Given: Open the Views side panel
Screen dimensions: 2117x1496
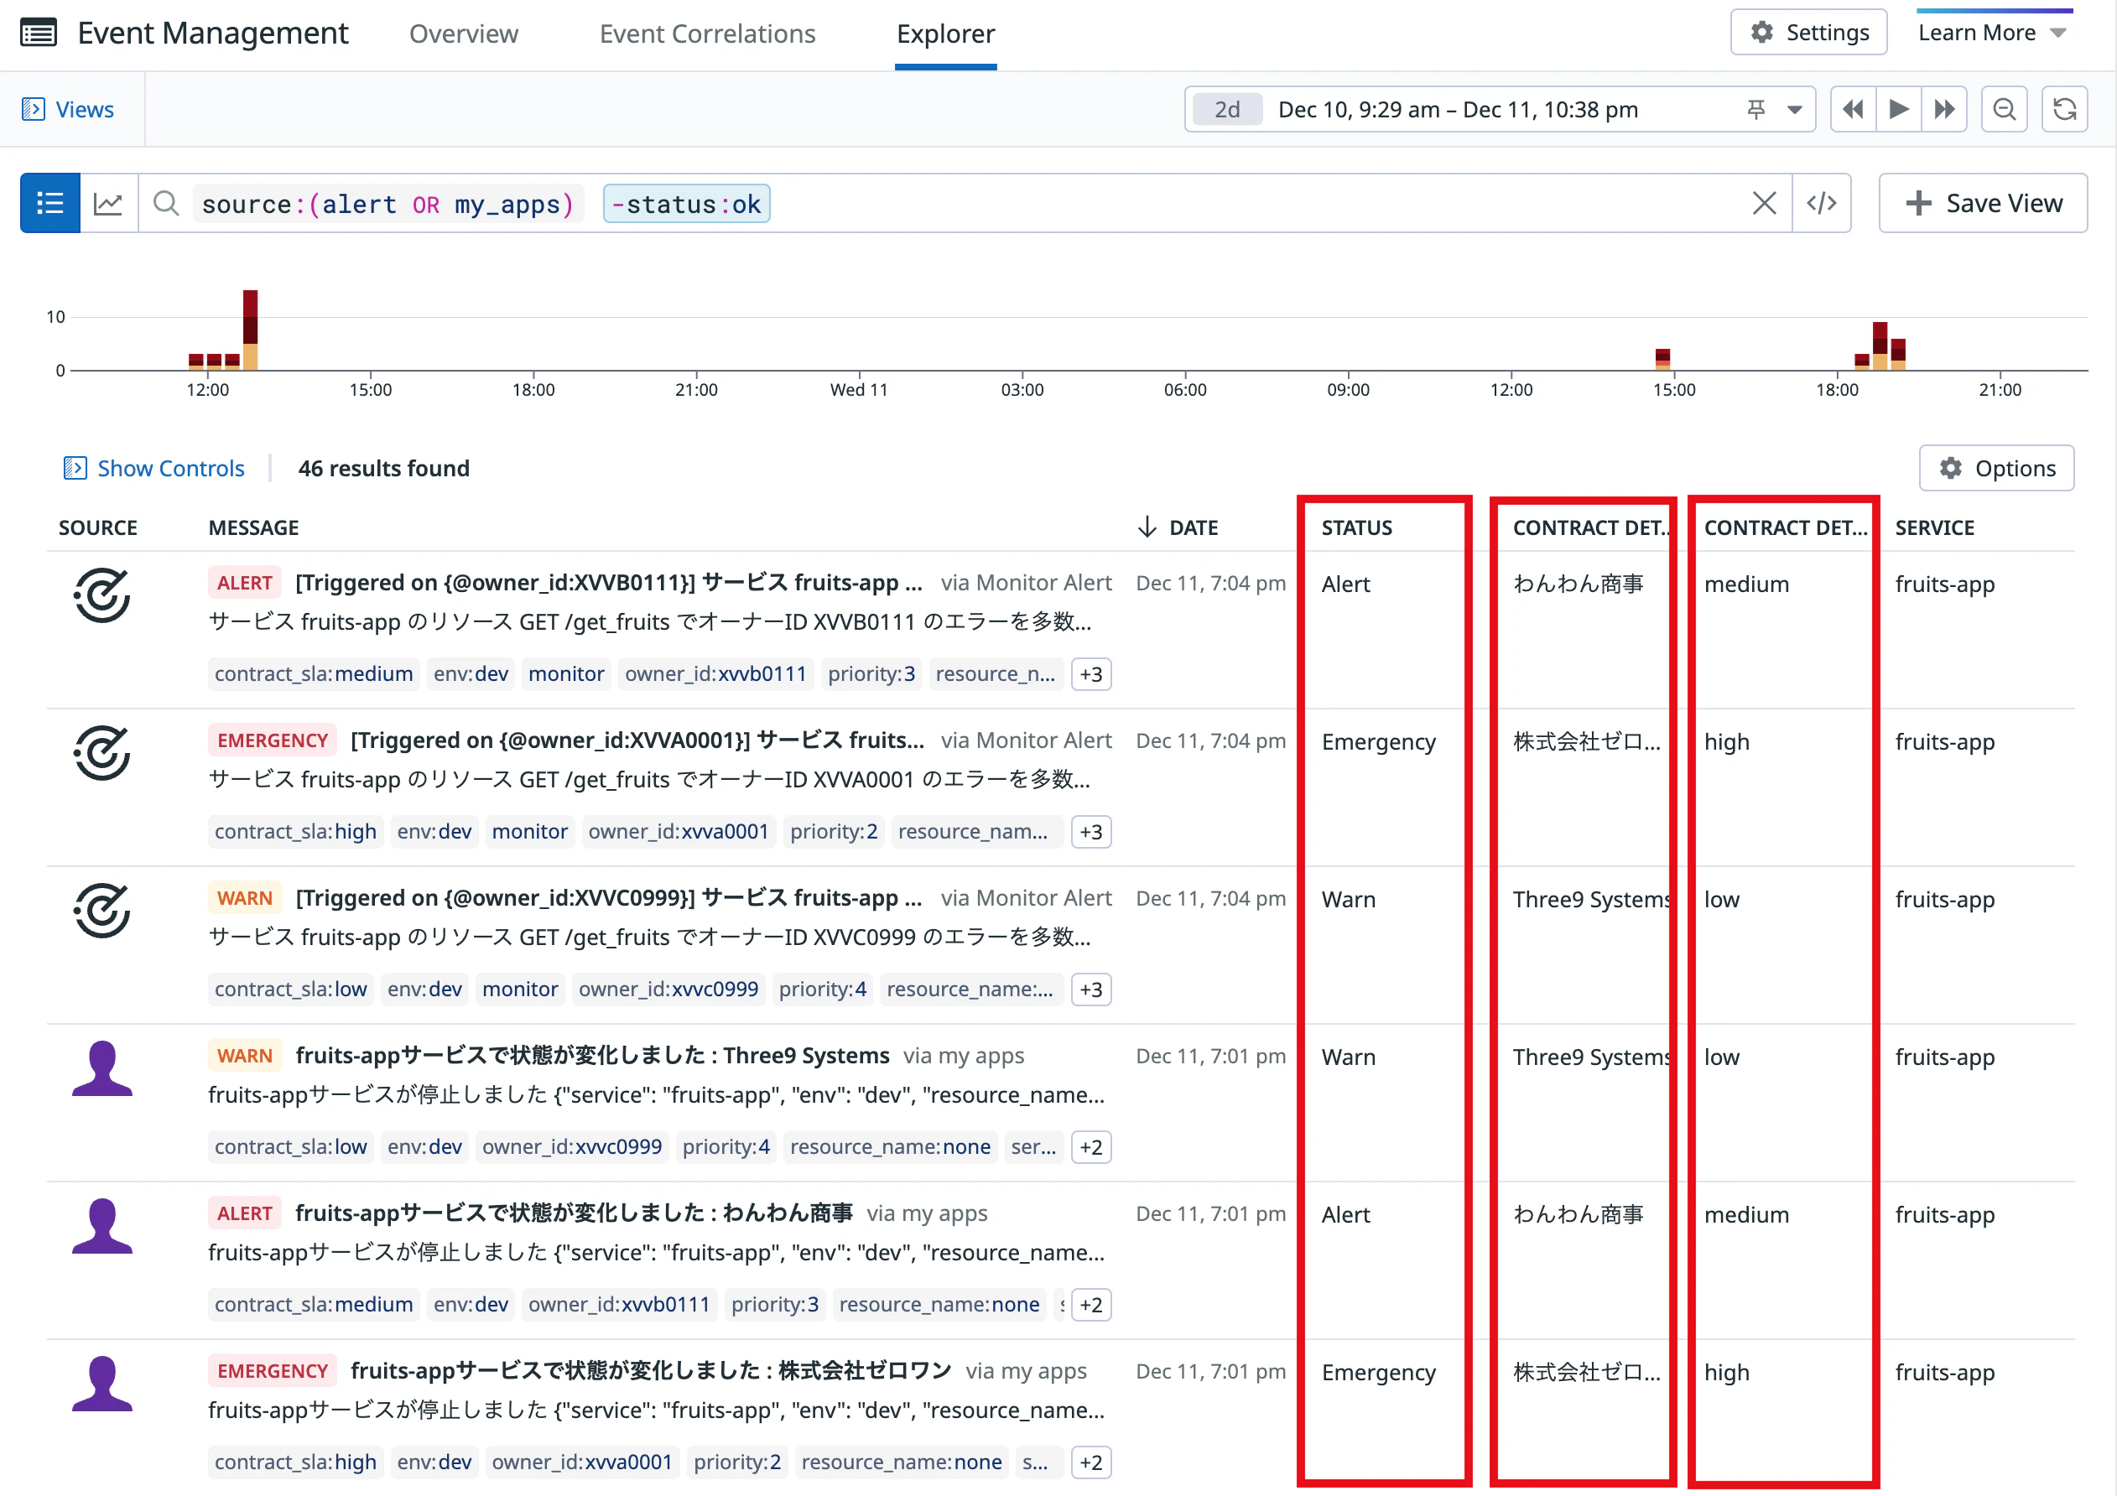Looking at the screenshot, I should (x=68, y=110).
